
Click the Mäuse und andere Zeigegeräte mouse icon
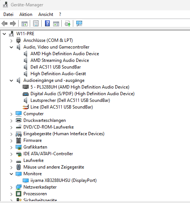[x=19, y=167]
